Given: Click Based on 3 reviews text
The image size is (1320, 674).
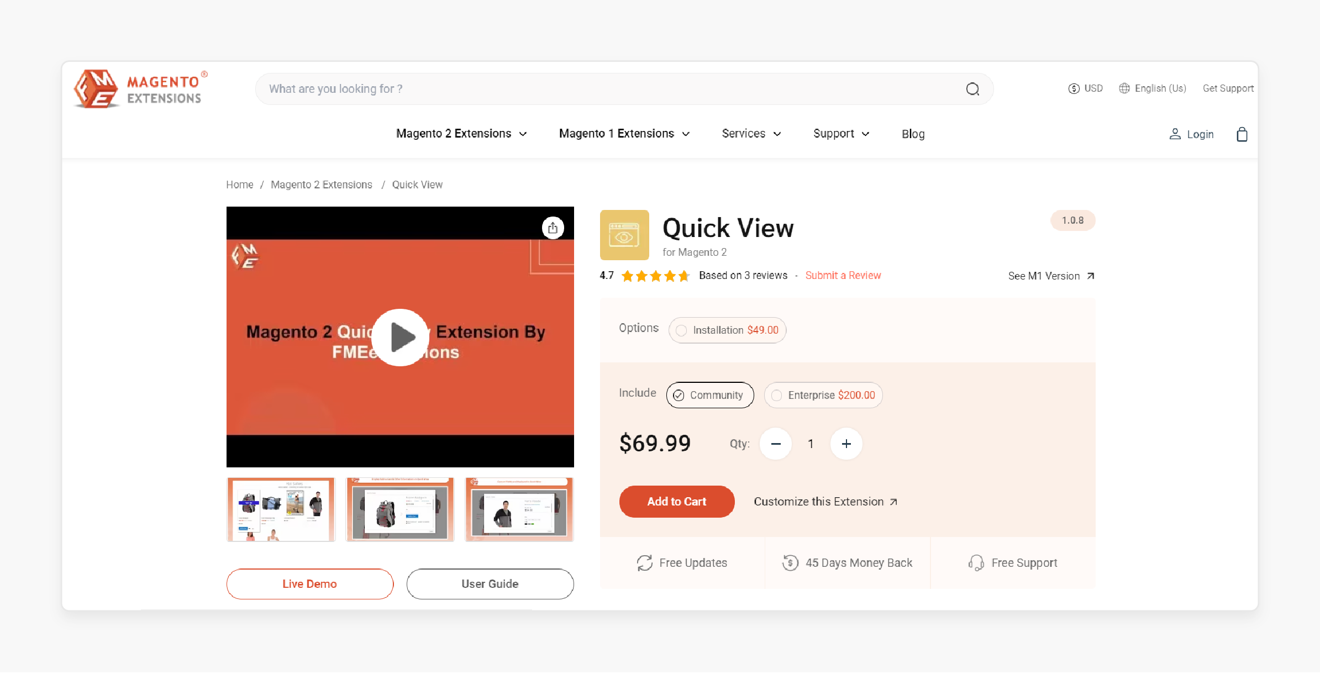Looking at the screenshot, I should coord(743,276).
